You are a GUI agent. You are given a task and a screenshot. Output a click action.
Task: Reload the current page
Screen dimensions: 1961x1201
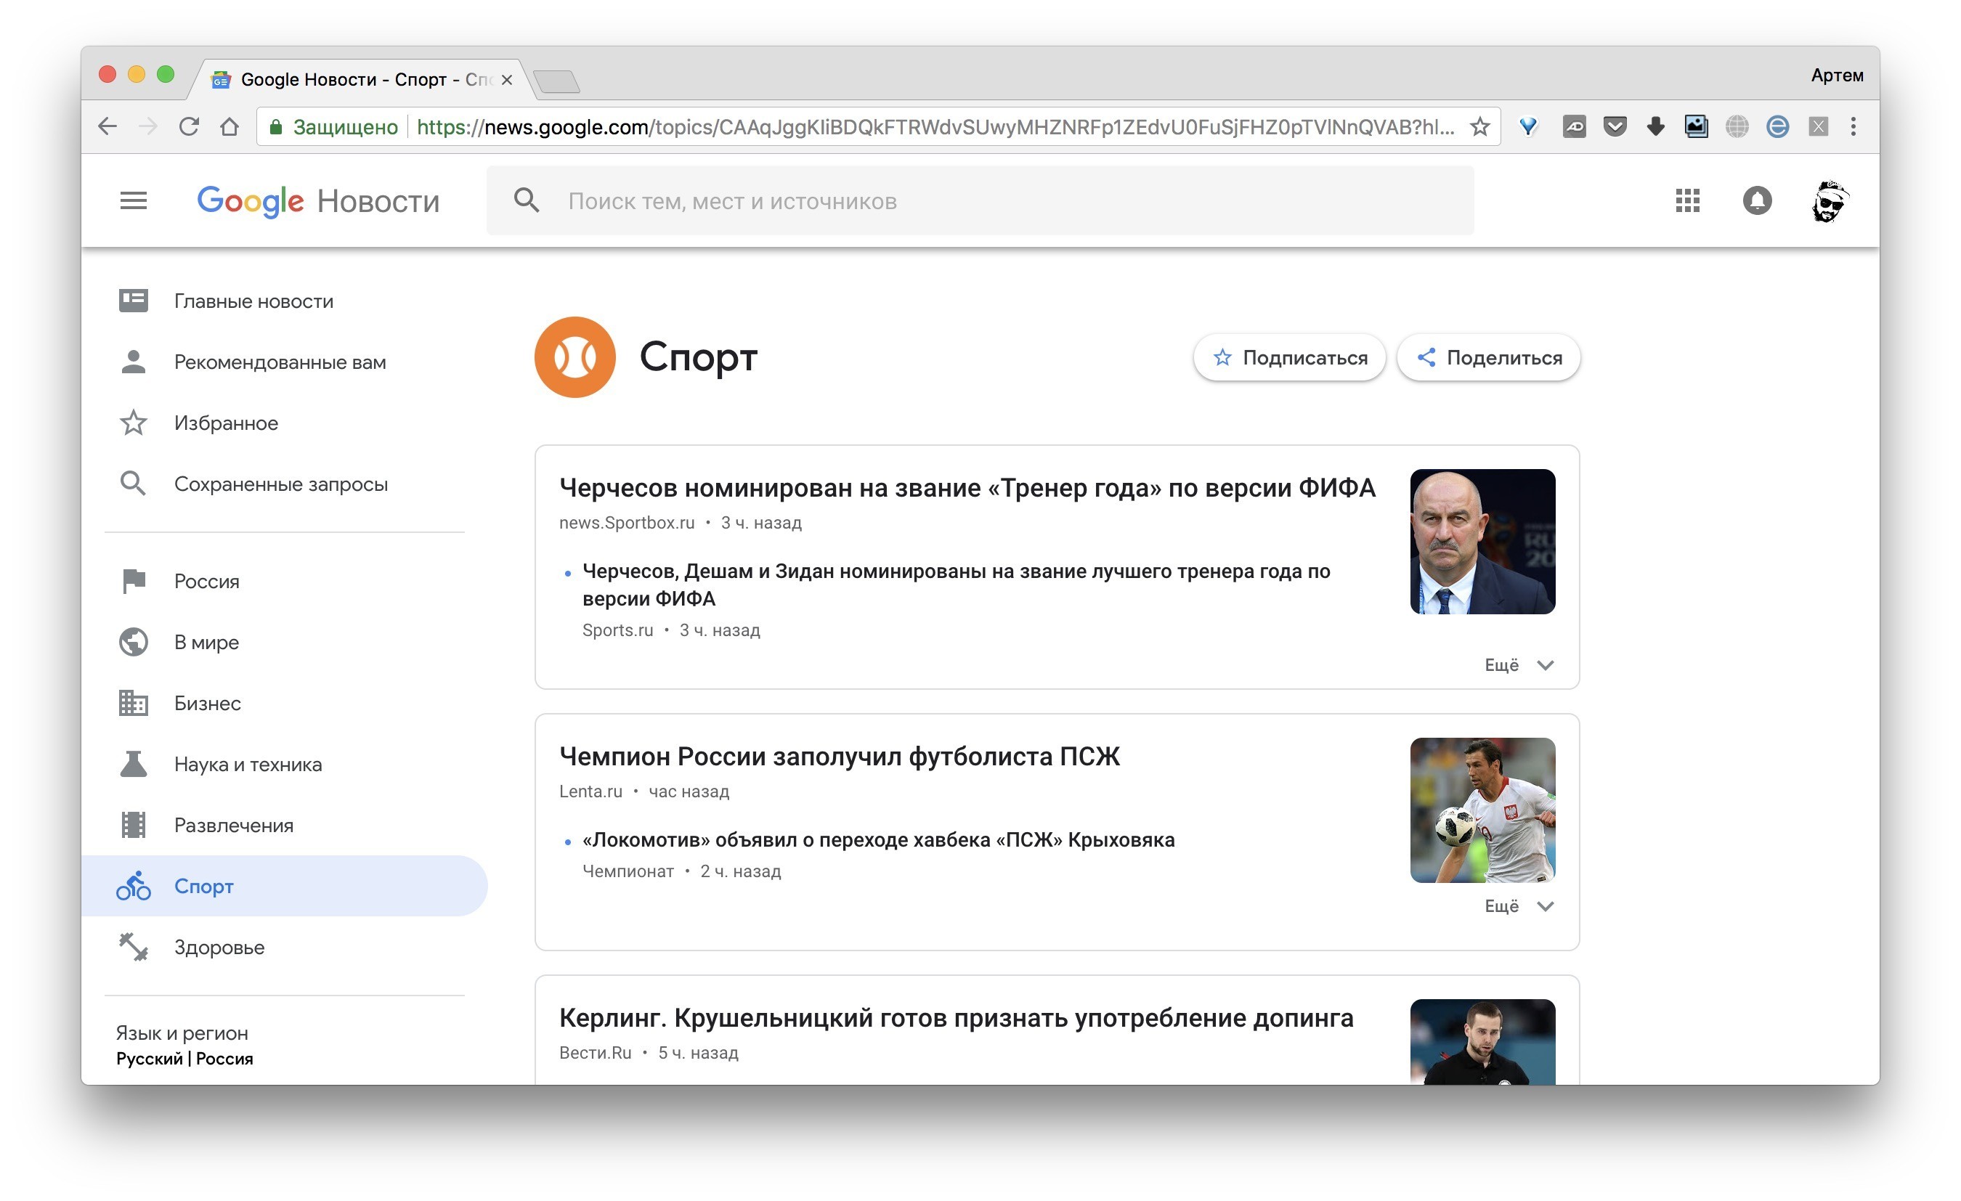click(x=189, y=126)
